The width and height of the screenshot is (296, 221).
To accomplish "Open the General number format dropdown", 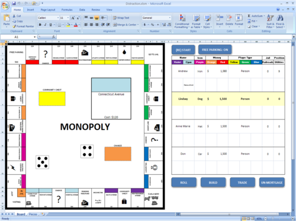I will (169, 18).
